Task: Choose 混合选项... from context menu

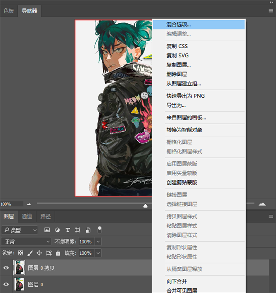Action: point(199,25)
